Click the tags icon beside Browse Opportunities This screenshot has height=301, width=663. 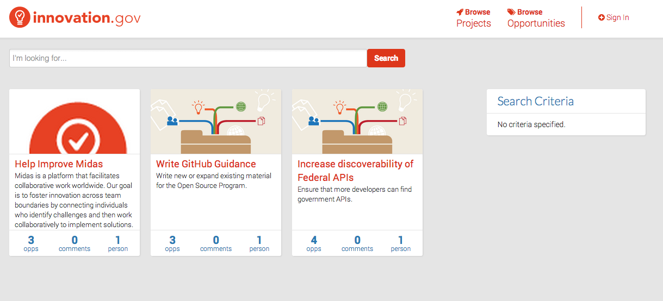tap(511, 12)
